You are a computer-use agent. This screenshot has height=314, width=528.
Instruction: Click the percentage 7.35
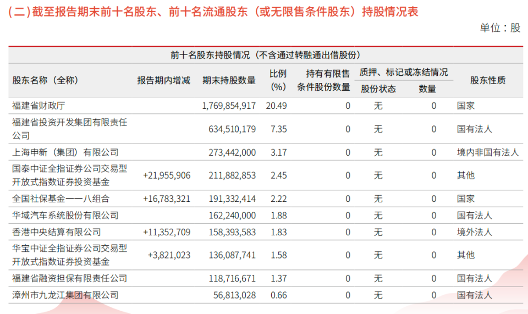coord(279,129)
